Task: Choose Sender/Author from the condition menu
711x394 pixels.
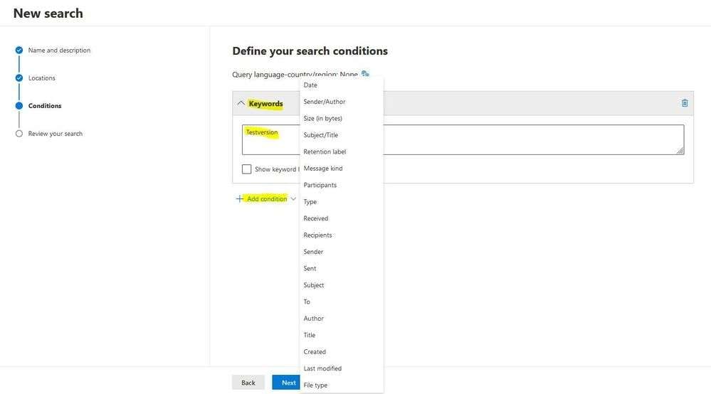Action: pyautogui.click(x=324, y=102)
